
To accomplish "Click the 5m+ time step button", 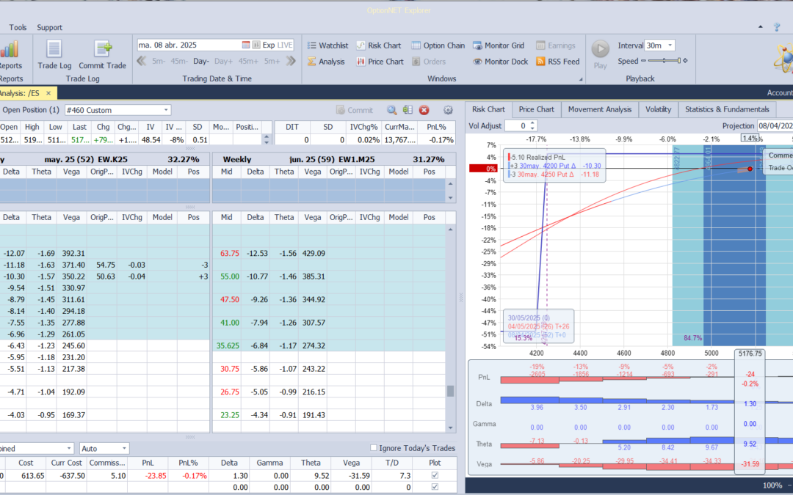I will pos(272,61).
